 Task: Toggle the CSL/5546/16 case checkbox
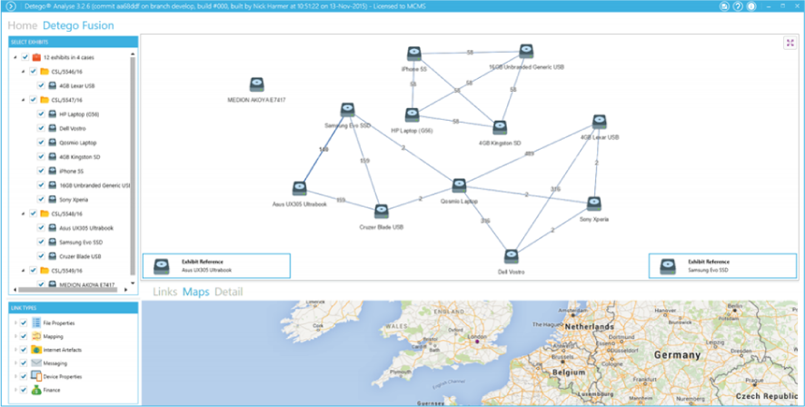(34, 72)
